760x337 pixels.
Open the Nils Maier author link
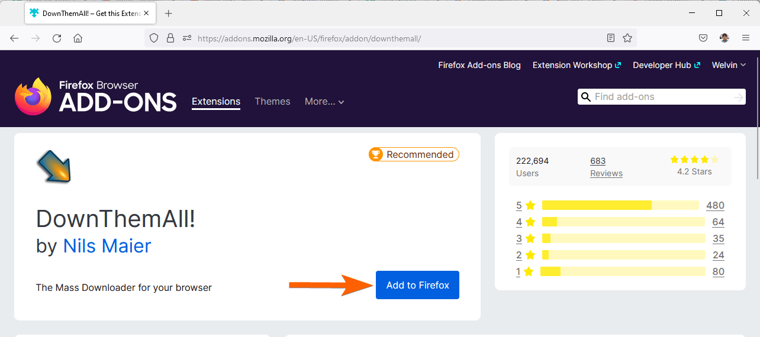(107, 245)
